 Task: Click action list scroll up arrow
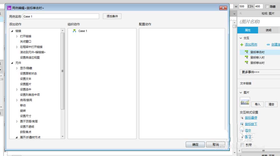pos(62,30)
